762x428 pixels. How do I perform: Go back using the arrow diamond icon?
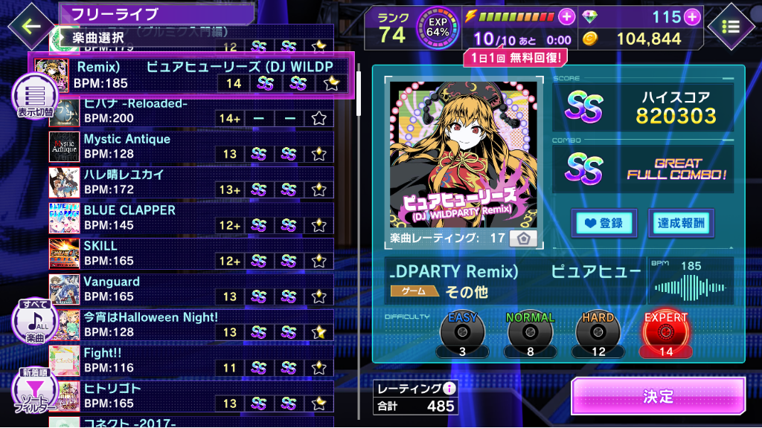click(x=31, y=26)
